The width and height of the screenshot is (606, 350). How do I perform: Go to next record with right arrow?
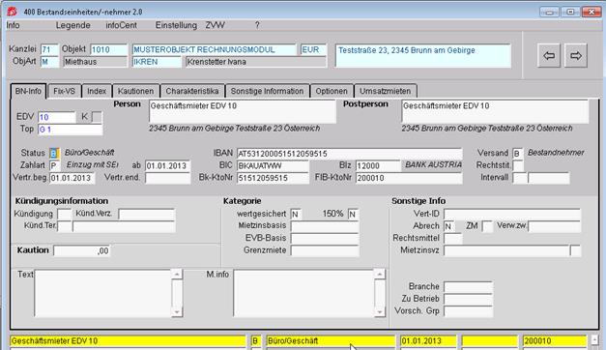(x=575, y=56)
